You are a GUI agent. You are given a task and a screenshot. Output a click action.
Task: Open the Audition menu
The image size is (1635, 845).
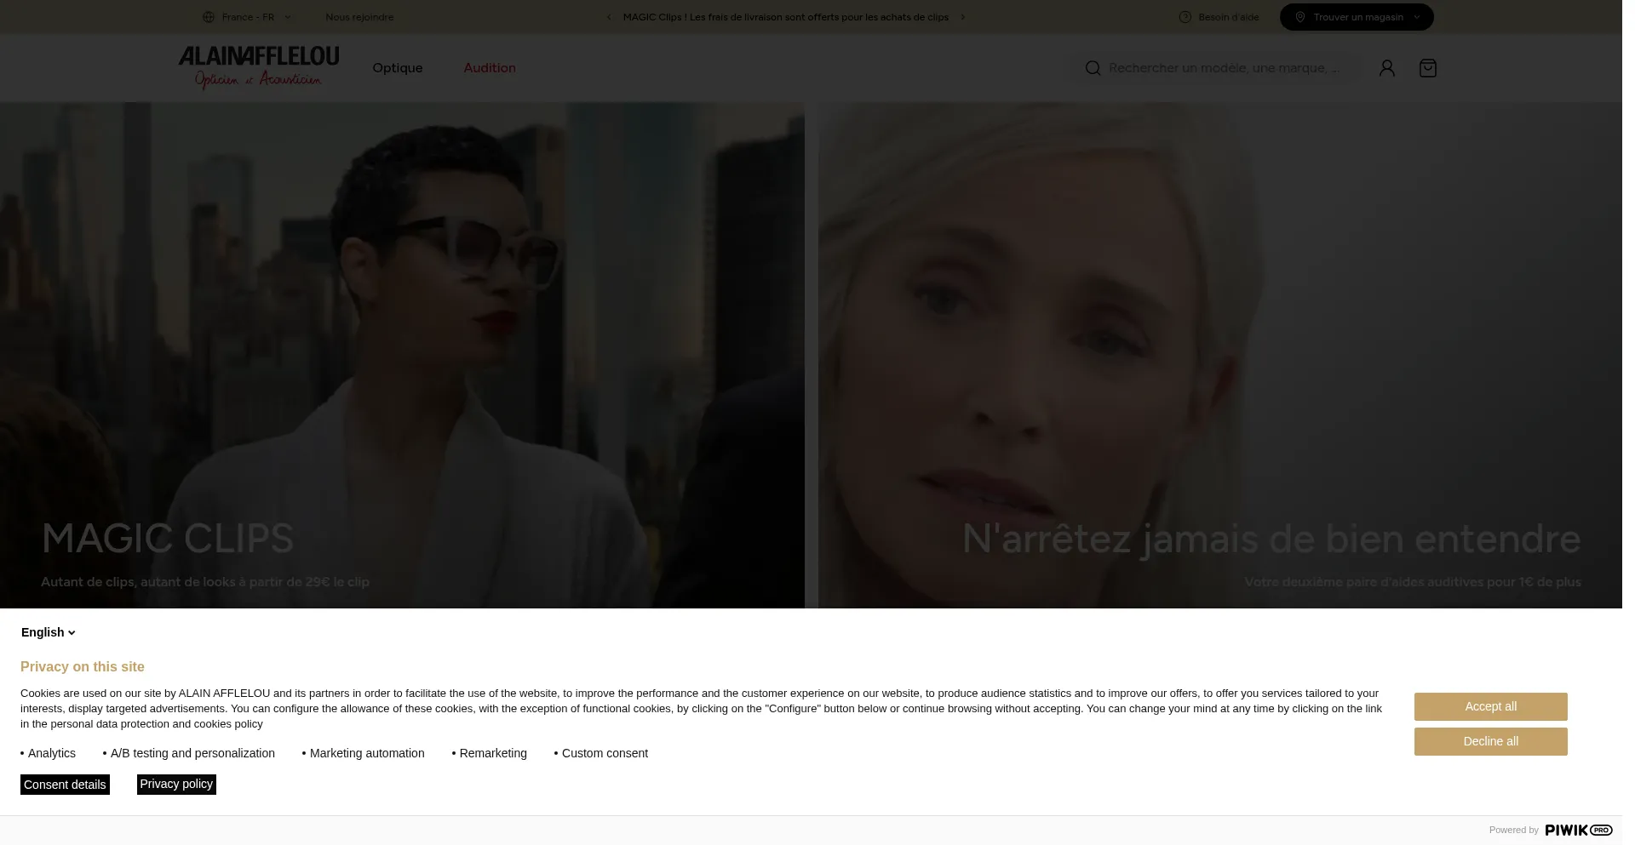click(x=490, y=68)
